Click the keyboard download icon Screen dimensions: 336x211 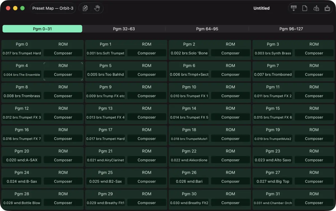(x=294, y=8)
